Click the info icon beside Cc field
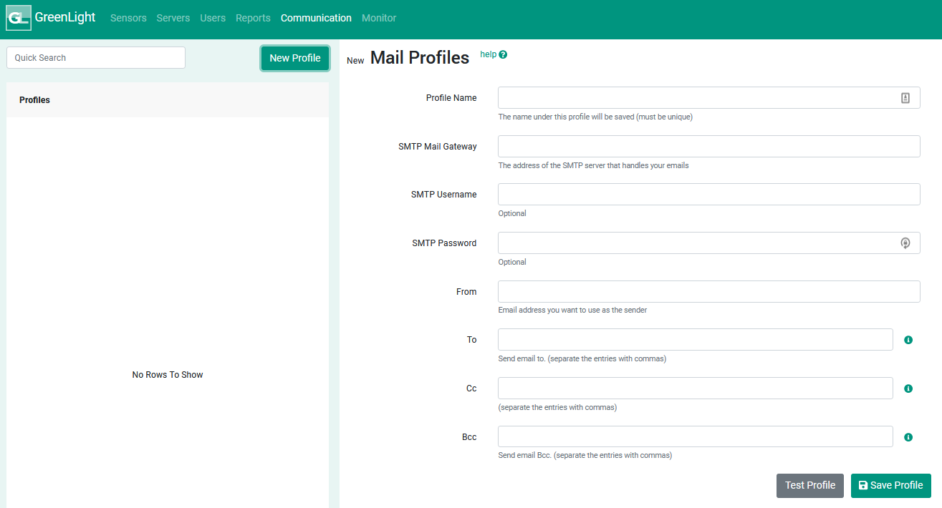 908,389
